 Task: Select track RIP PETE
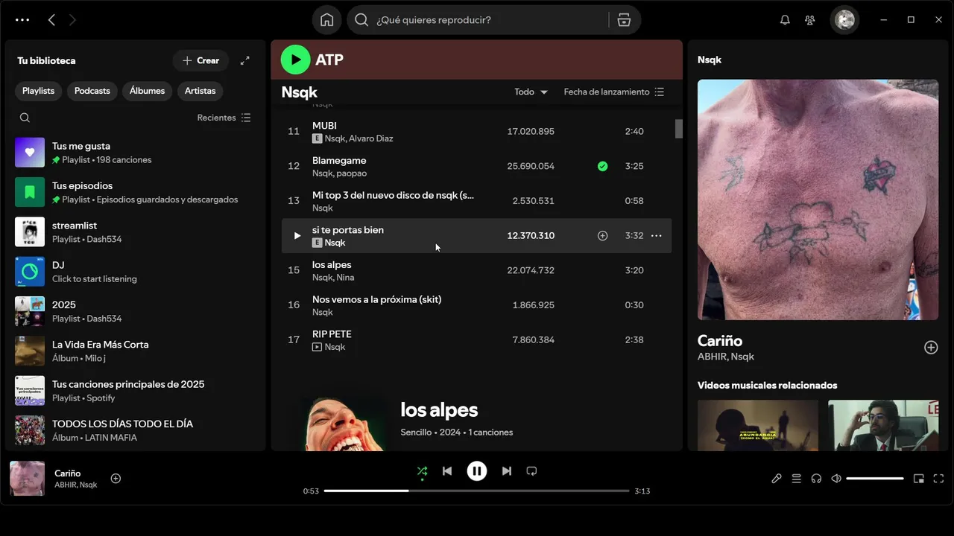coord(476,340)
